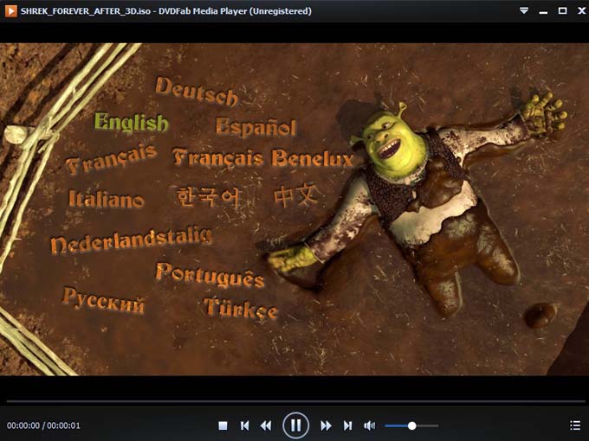Mute the audio with speaker icon

(x=369, y=425)
